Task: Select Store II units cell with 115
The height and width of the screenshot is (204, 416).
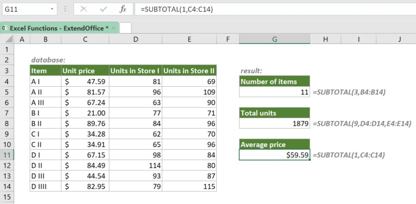Action: click(x=189, y=186)
